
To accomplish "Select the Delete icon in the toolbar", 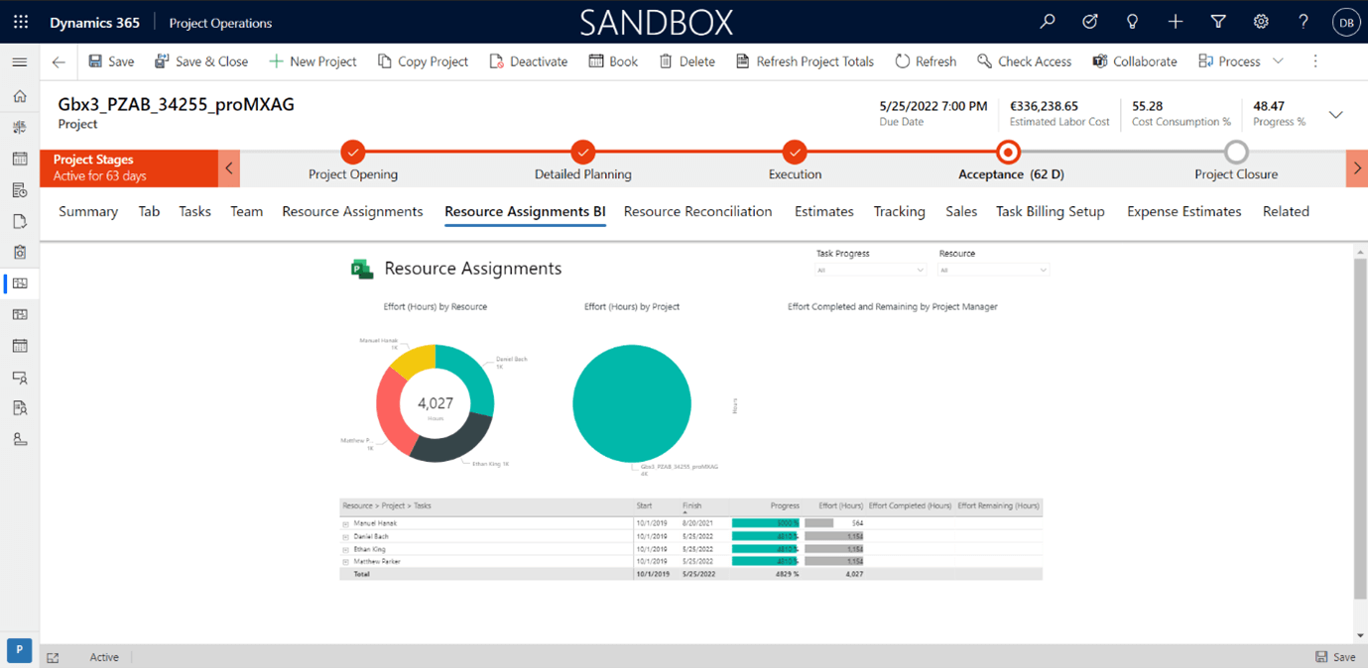I will pos(686,60).
